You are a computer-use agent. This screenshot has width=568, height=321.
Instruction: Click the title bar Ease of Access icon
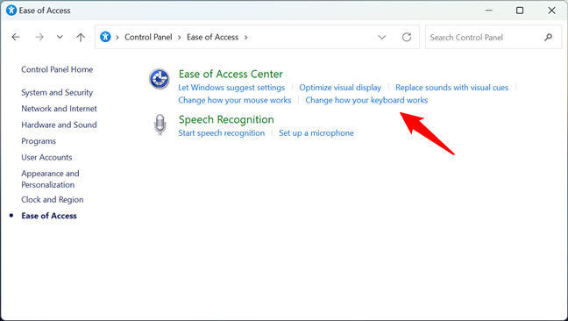[11, 11]
